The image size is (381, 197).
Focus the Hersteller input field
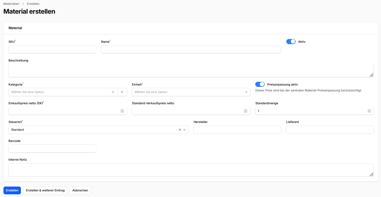click(237, 130)
